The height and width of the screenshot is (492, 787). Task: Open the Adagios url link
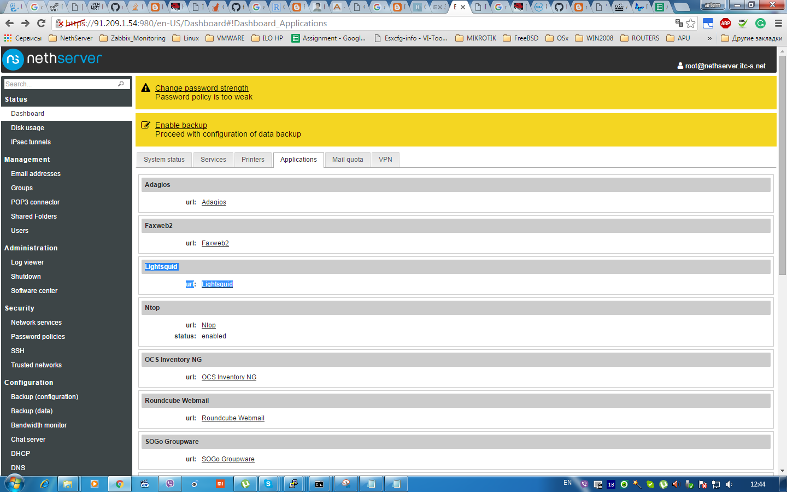(214, 202)
